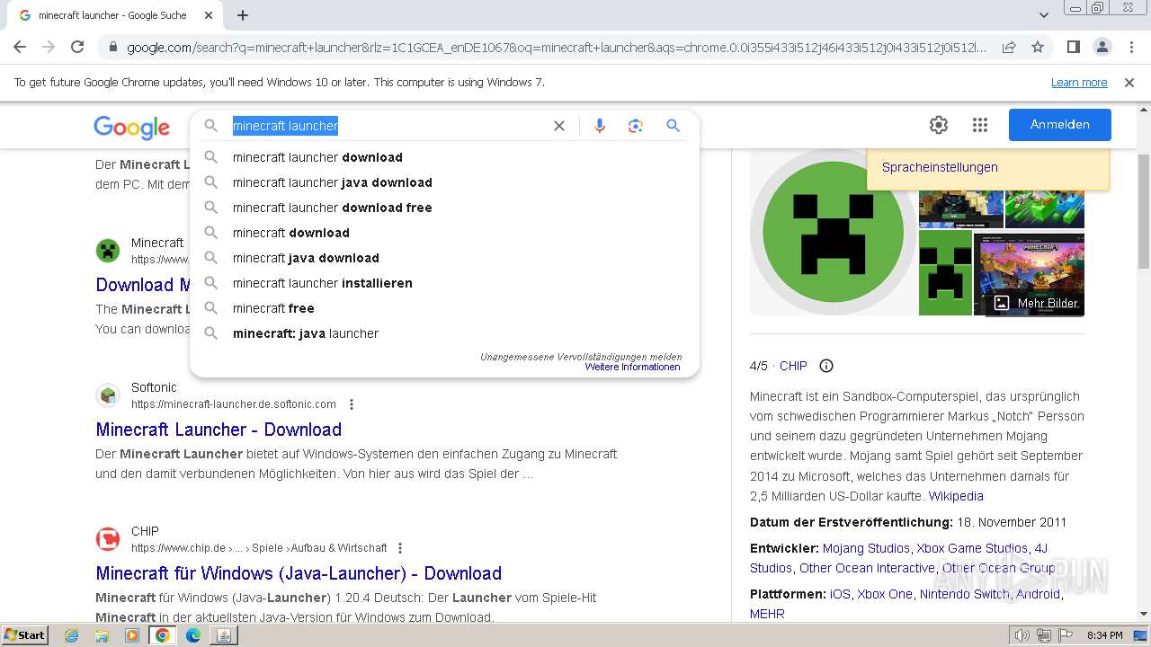
Task: Start voice search with microphone icon
Action: click(600, 126)
